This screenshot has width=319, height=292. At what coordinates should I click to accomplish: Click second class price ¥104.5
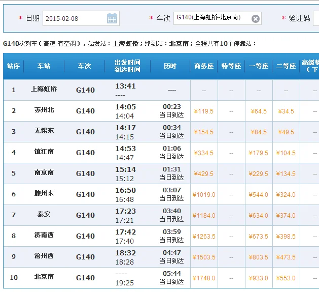[x=286, y=153]
